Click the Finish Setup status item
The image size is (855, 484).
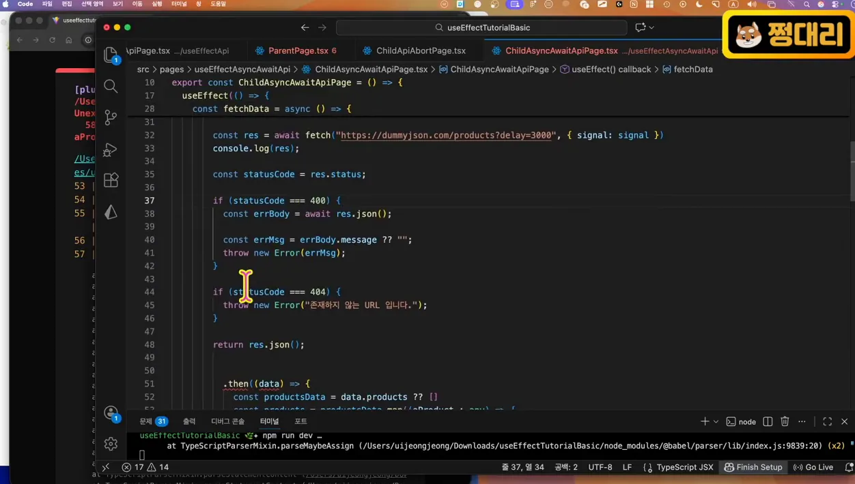(753, 467)
